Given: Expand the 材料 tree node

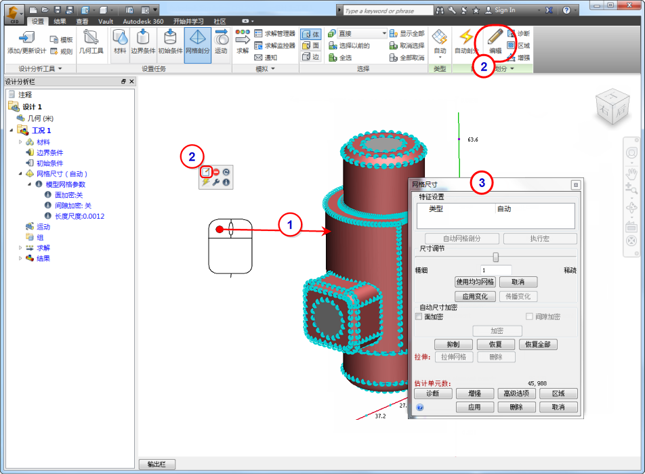Looking at the screenshot, I should coord(20,142).
